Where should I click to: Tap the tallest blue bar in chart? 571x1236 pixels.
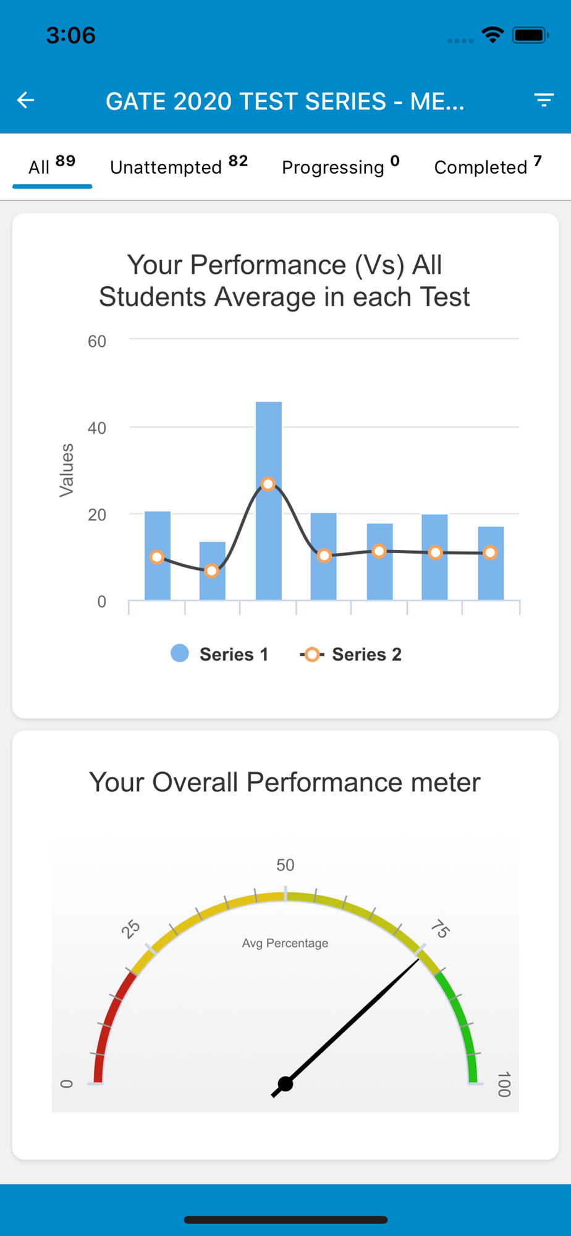(269, 501)
